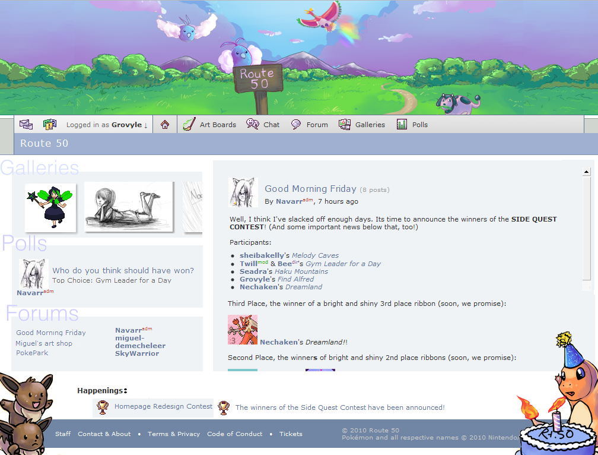Open the Melody Caves entry
Image resolution: width=598 pixels, height=455 pixels.
coord(315,255)
